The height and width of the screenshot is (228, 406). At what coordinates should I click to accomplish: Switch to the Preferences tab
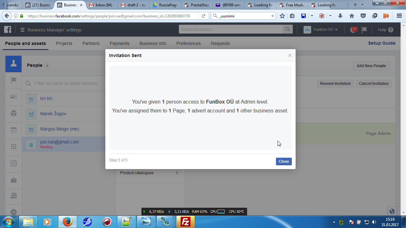(188, 43)
